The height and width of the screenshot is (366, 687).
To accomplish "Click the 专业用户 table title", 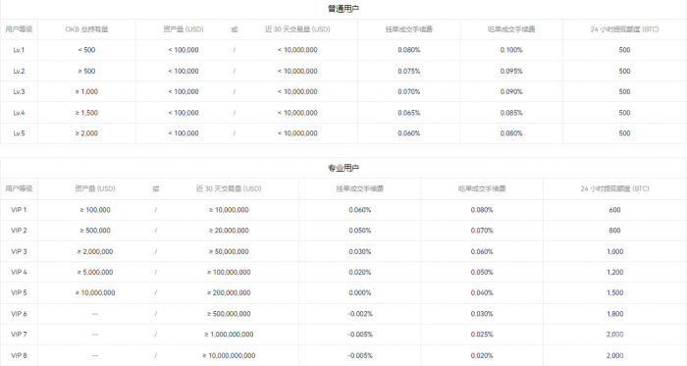I will 343,168.
